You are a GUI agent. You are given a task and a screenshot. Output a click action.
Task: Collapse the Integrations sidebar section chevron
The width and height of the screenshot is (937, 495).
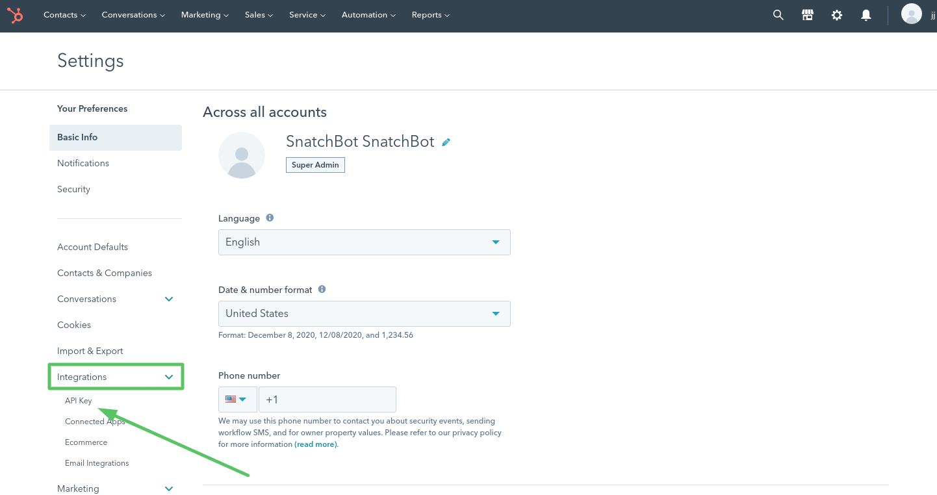tap(169, 377)
